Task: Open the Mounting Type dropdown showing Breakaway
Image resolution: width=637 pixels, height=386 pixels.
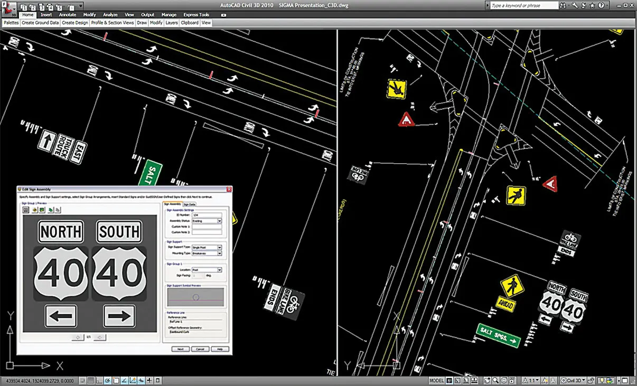Action: 220,253
